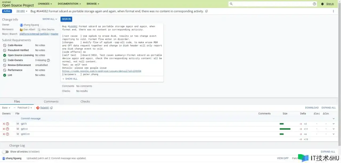Expand Change Info with SHOW ALL
The image size is (341, 163).
(50, 19)
